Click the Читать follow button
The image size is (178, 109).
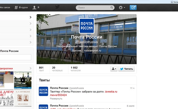tap(127, 69)
